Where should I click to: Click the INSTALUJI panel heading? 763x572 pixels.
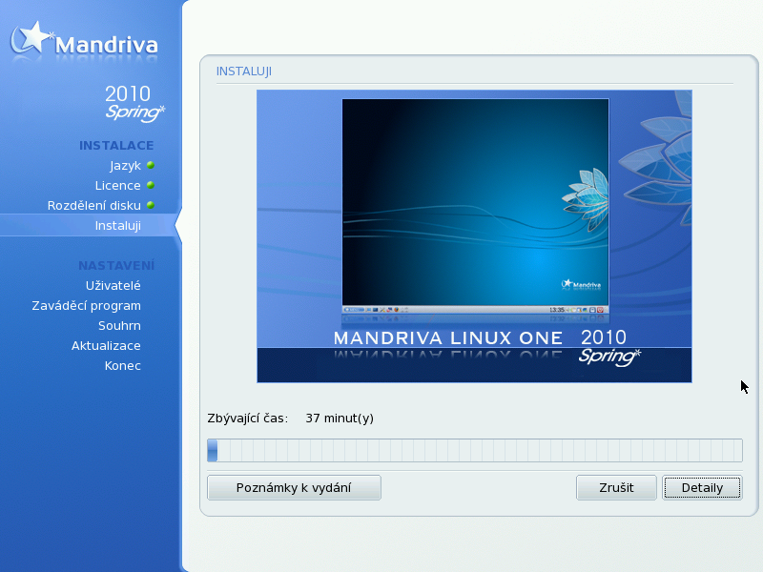244,71
